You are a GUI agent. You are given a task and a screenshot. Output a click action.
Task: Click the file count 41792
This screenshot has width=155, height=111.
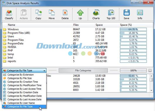click(76, 36)
